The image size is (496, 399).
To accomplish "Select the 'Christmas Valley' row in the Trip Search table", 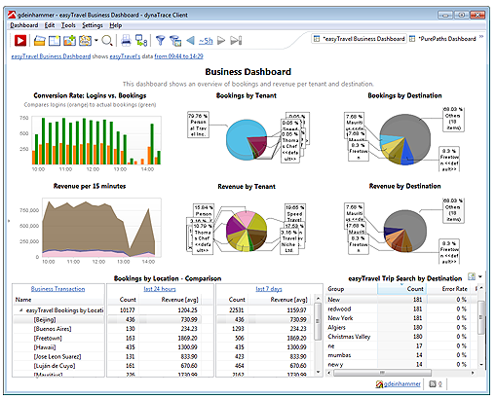I will tap(401, 337).
